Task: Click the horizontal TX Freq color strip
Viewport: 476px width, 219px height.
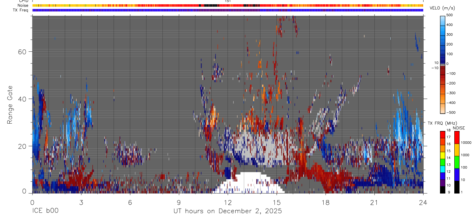Action: (x=228, y=10)
